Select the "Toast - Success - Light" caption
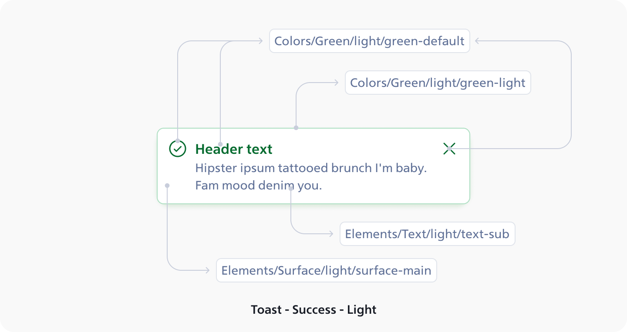This screenshot has width=627, height=332. (x=313, y=310)
